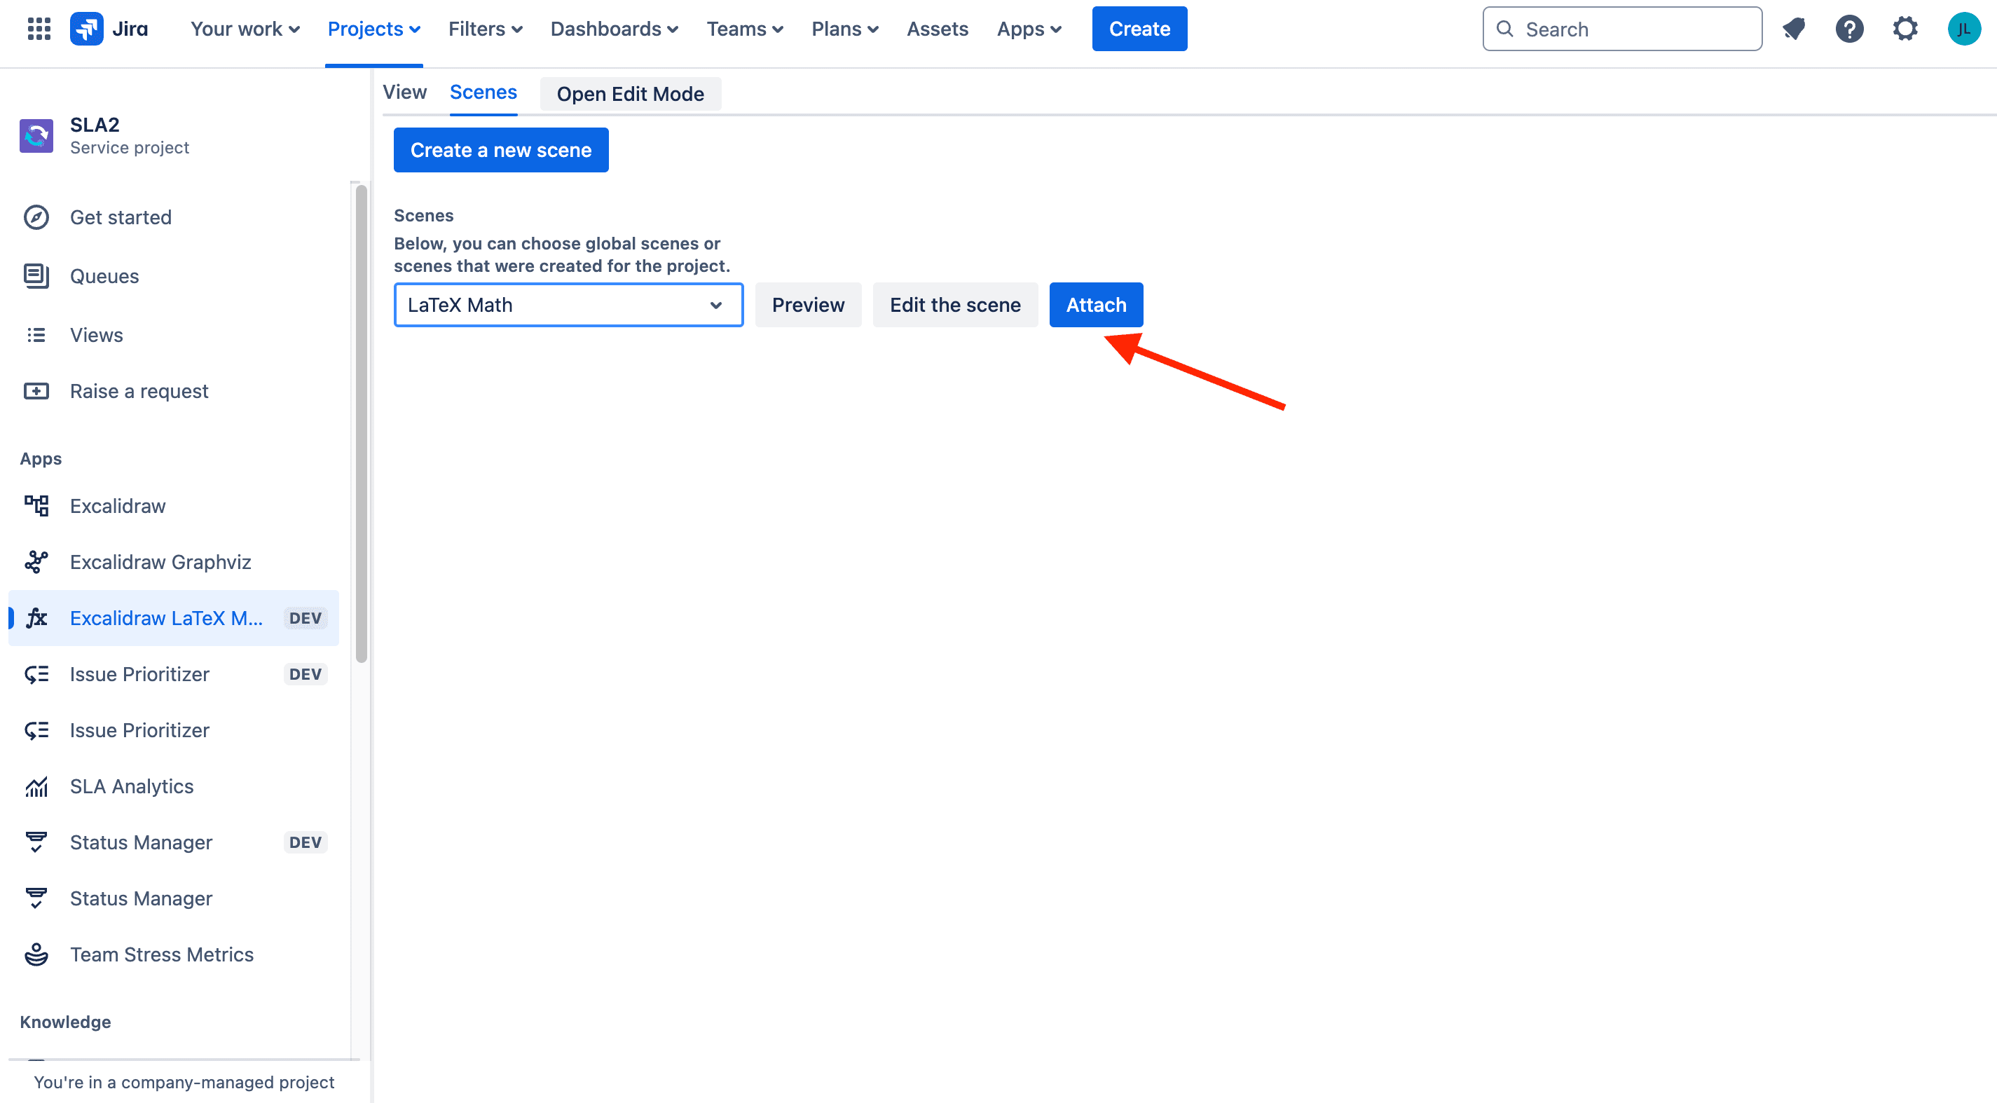Viewport: 1997px width, 1103px height.
Task: Expand the Projects menu
Action: [x=373, y=29]
